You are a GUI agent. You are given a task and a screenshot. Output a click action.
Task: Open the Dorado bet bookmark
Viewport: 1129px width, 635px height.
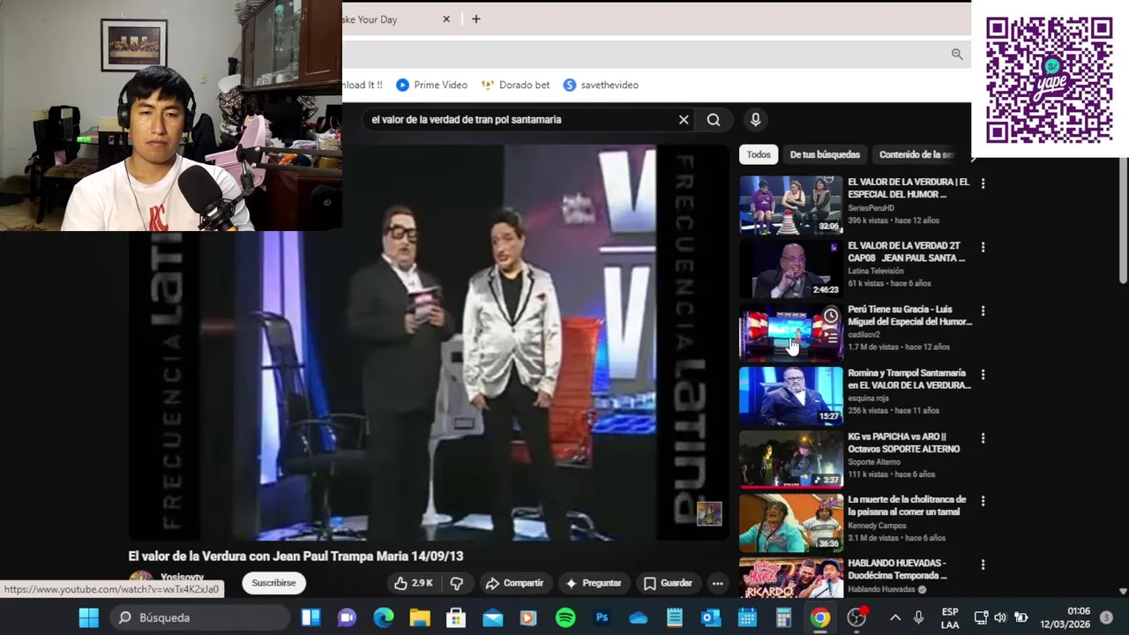coord(516,85)
